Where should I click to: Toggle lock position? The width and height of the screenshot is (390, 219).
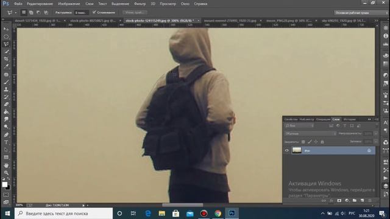(316, 142)
